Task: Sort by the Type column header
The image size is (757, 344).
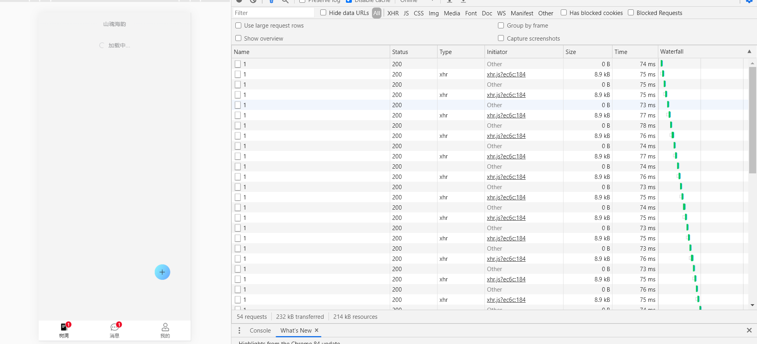Action: [461, 52]
